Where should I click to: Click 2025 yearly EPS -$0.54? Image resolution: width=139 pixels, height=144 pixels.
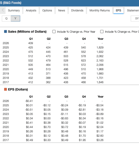click(100, 105)
